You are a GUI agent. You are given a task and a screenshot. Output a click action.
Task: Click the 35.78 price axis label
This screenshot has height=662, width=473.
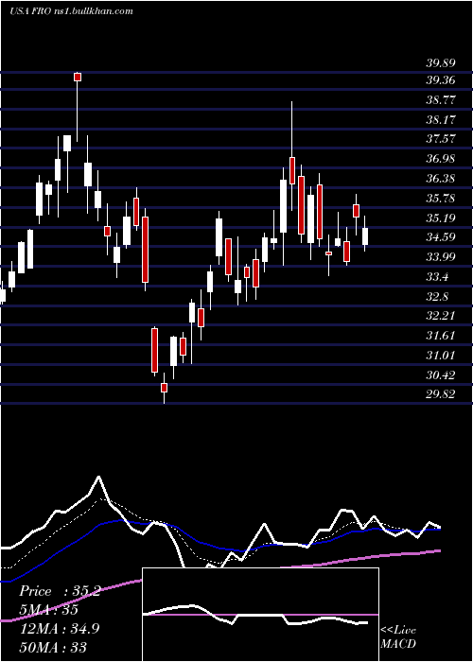tap(441, 199)
